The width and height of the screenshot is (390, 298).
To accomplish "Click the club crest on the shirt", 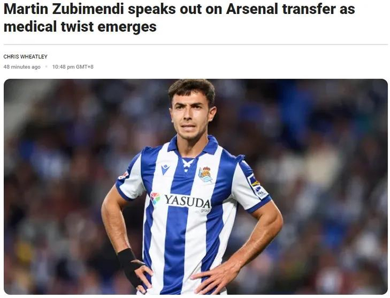I will point(206,175).
